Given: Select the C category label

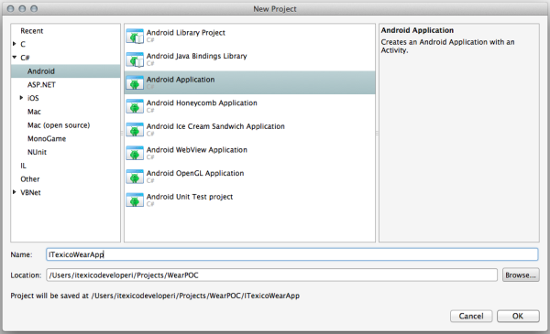Looking at the screenshot, I should [23, 44].
